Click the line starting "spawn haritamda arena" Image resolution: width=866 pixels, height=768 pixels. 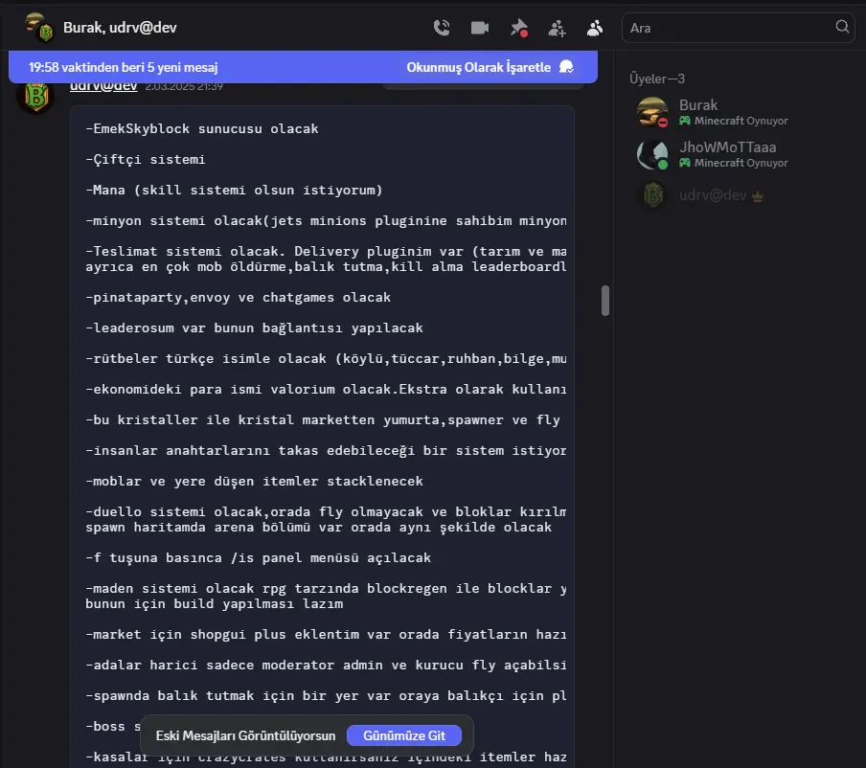pyautogui.click(x=318, y=527)
